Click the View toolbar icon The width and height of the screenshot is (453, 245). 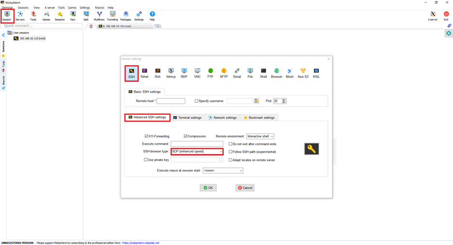point(73,16)
